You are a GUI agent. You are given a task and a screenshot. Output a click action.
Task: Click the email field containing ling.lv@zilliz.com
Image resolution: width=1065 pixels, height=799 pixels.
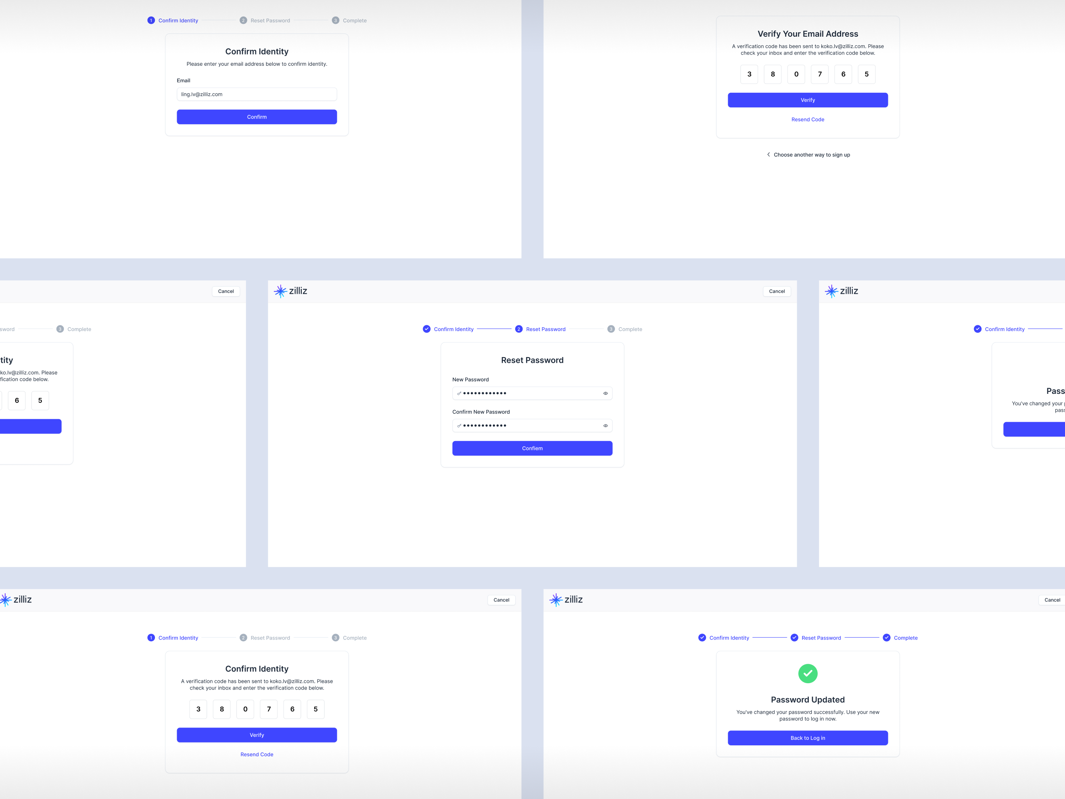pos(257,94)
